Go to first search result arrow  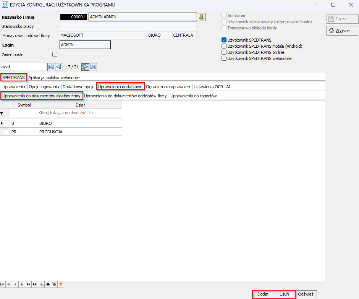pyautogui.click(x=51, y=67)
